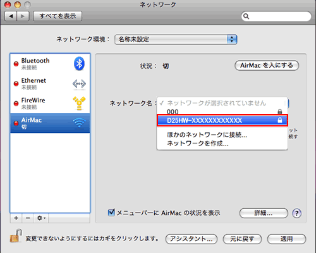Choose the 000 network entry

point(222,111)
